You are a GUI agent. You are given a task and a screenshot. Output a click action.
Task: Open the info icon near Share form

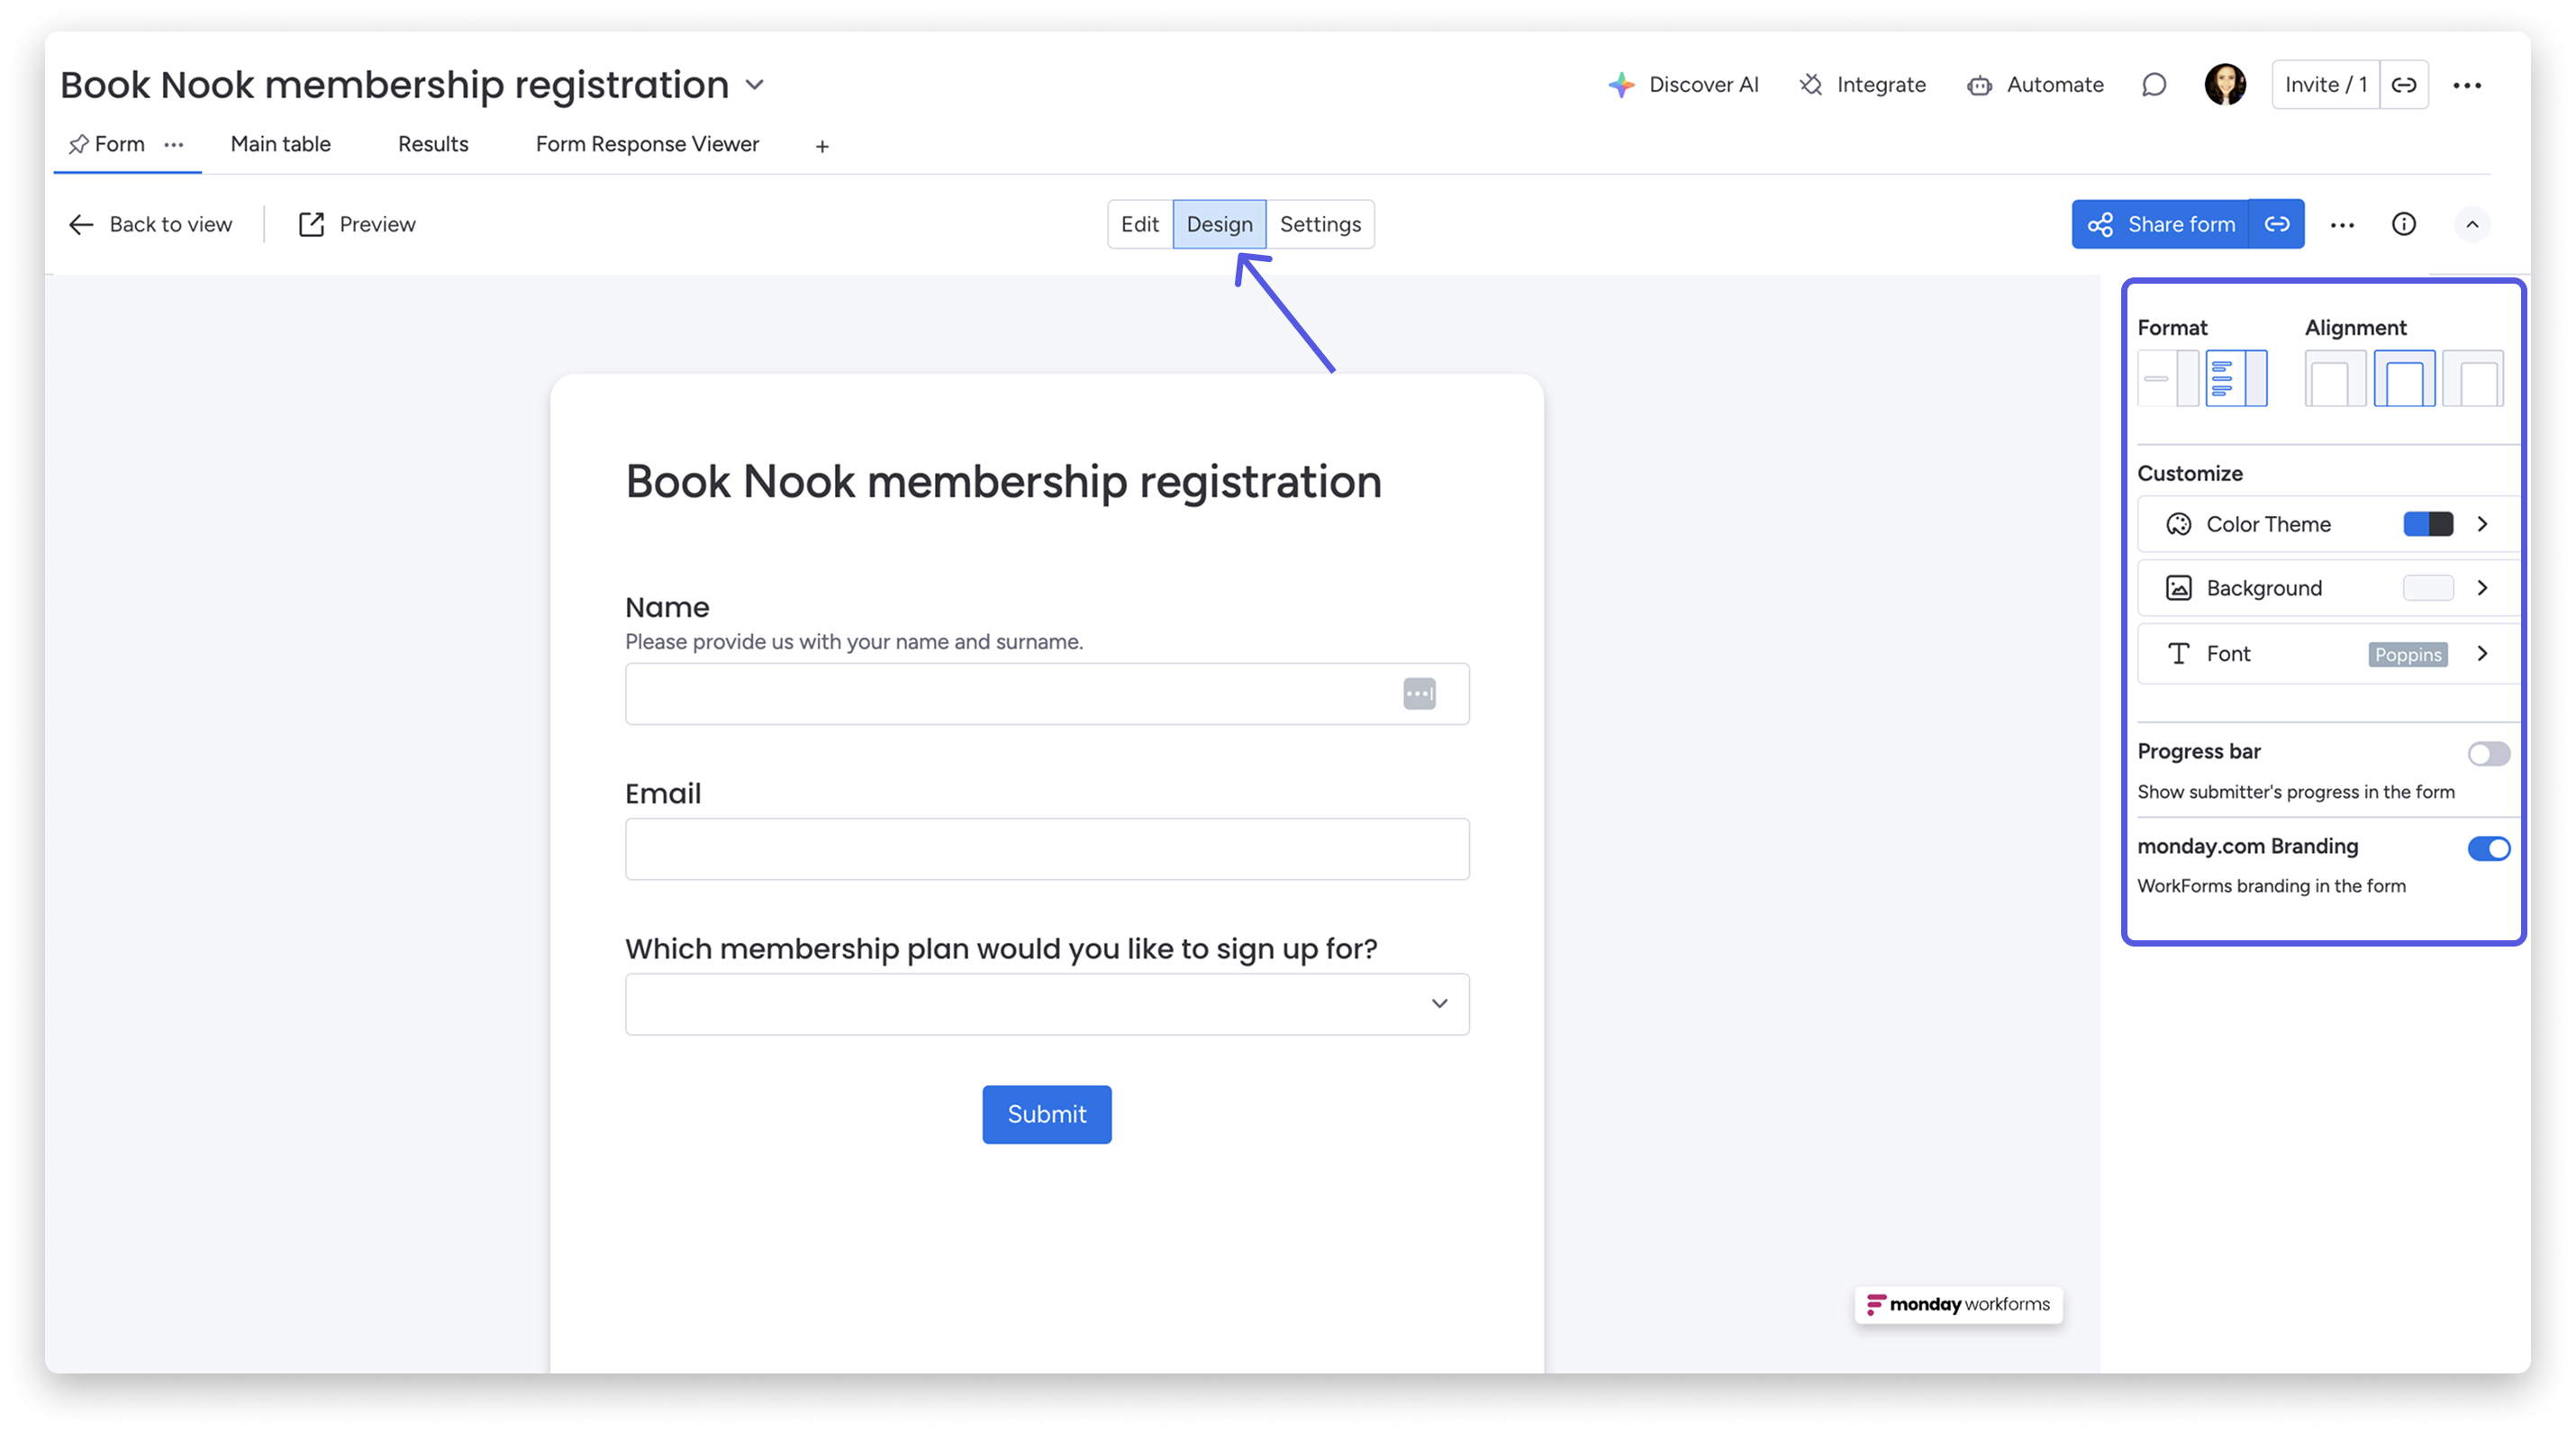point(2404,224)
